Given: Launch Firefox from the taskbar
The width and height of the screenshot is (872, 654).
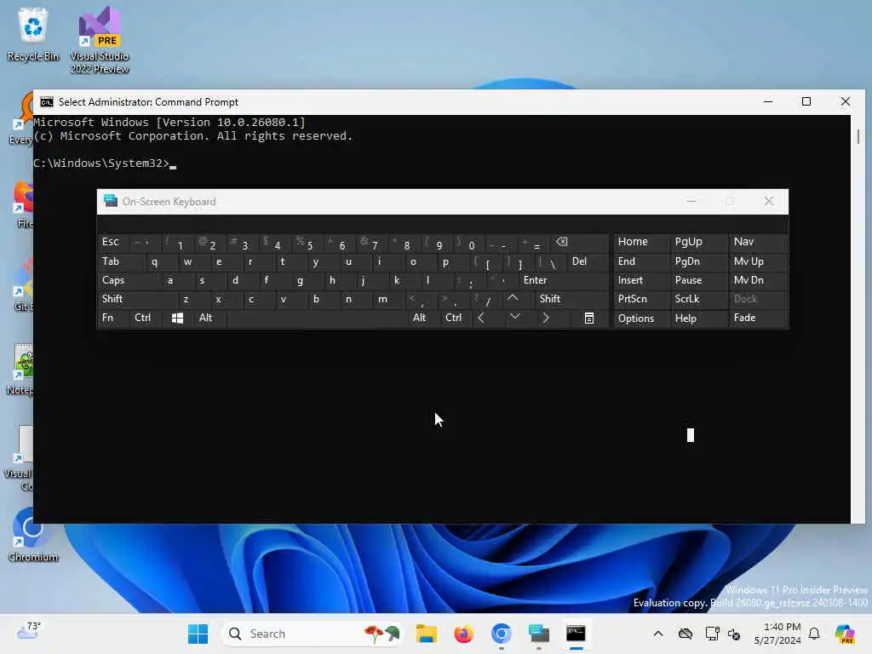Looking at the screenshot, I should point(463,634).
